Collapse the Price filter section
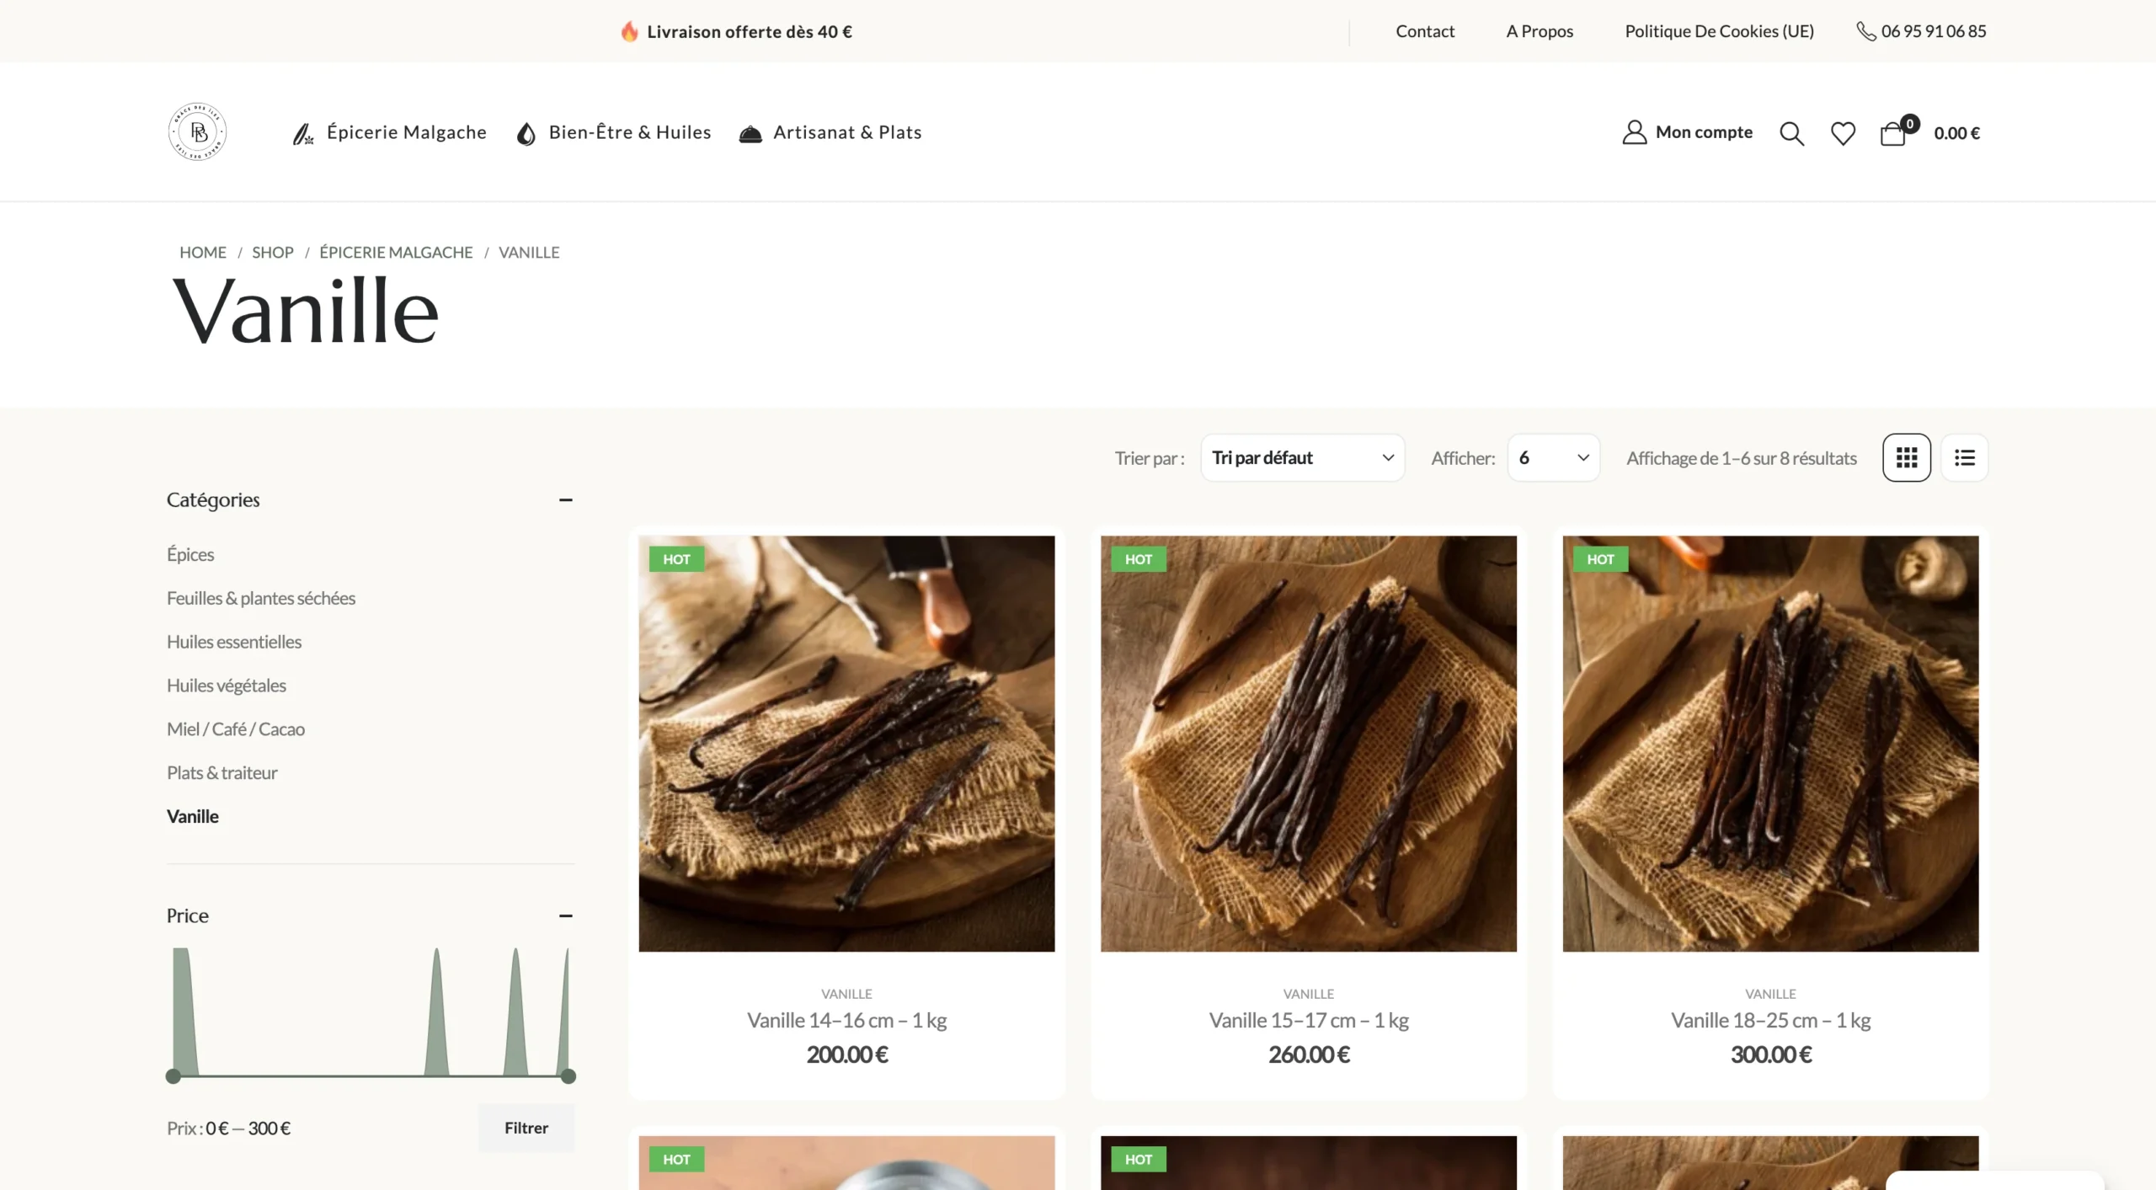 566,915
